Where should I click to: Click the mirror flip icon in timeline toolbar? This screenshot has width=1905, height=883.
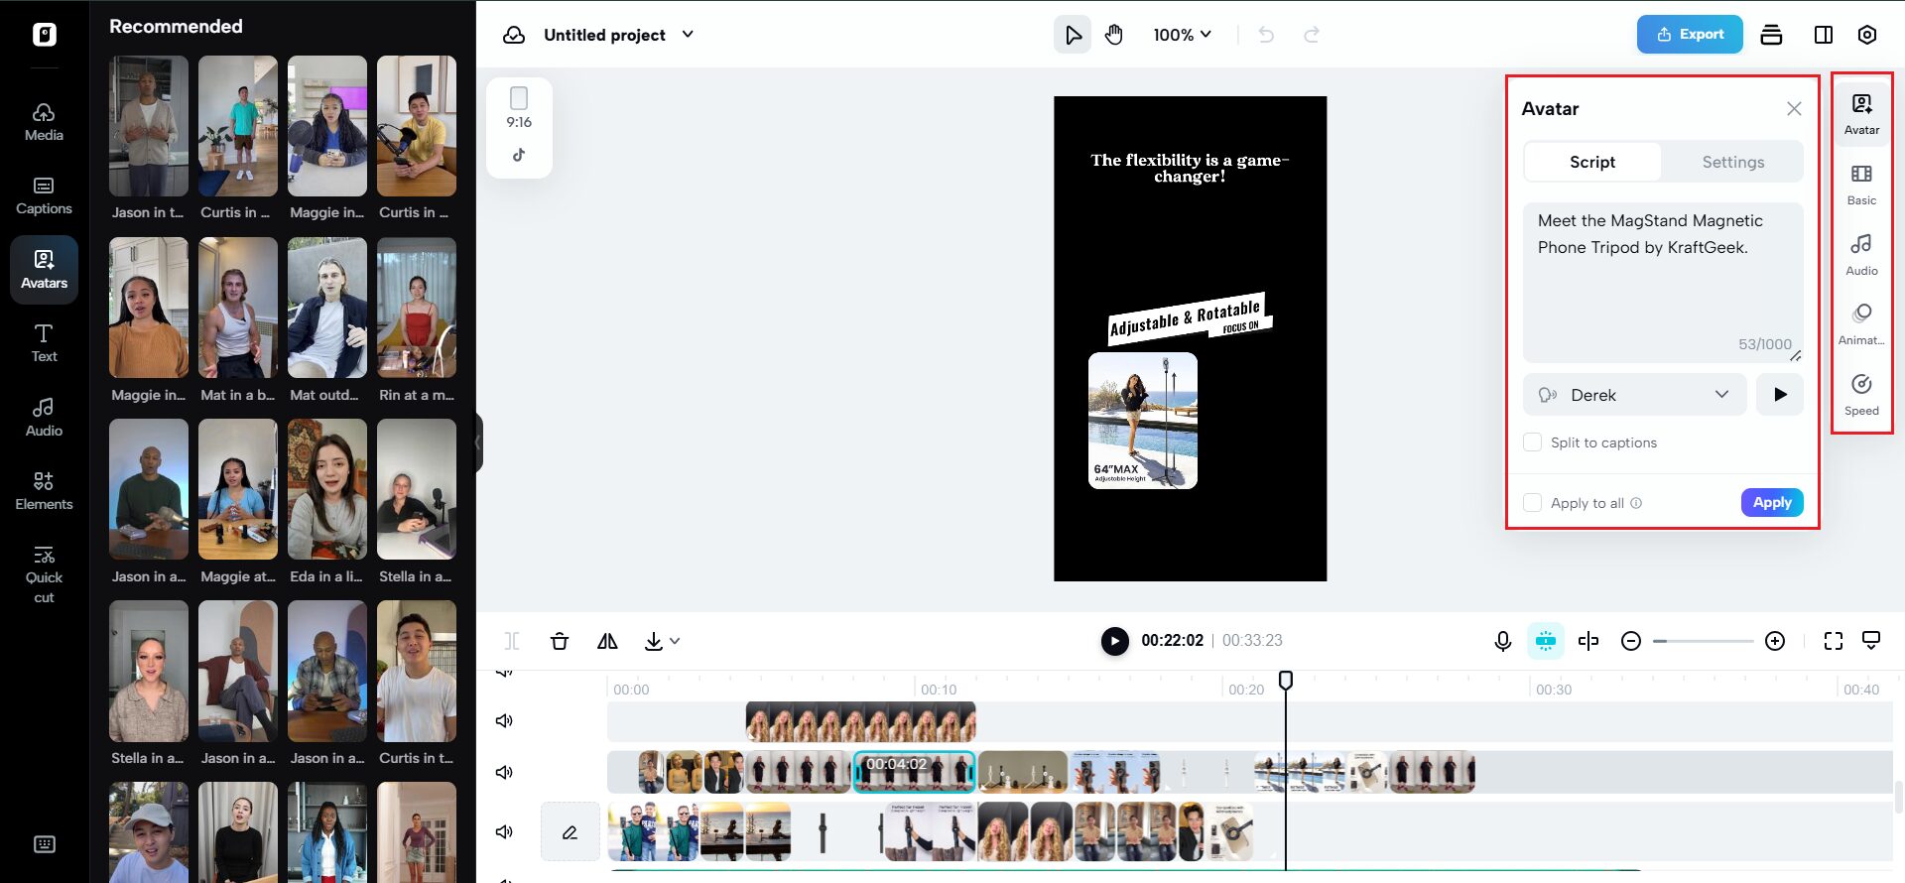coord(607,641)
